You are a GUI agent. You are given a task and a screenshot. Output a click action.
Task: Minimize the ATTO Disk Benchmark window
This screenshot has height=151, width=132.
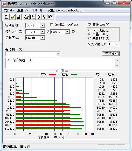click(107, 3)
